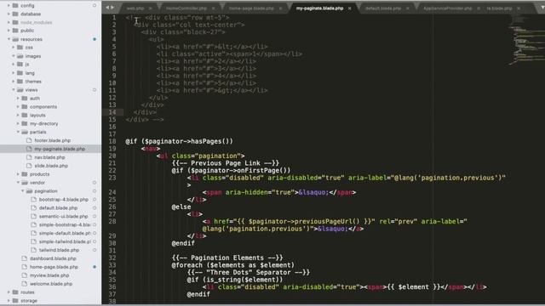Close the my-paginate.blade.php tab
The image size is (545, 306).
350,8
